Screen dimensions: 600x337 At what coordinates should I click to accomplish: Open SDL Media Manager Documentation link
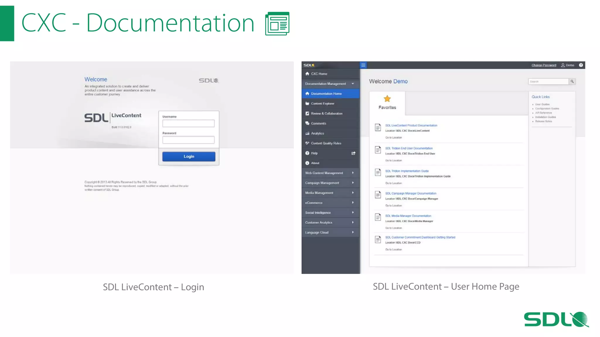408,216
